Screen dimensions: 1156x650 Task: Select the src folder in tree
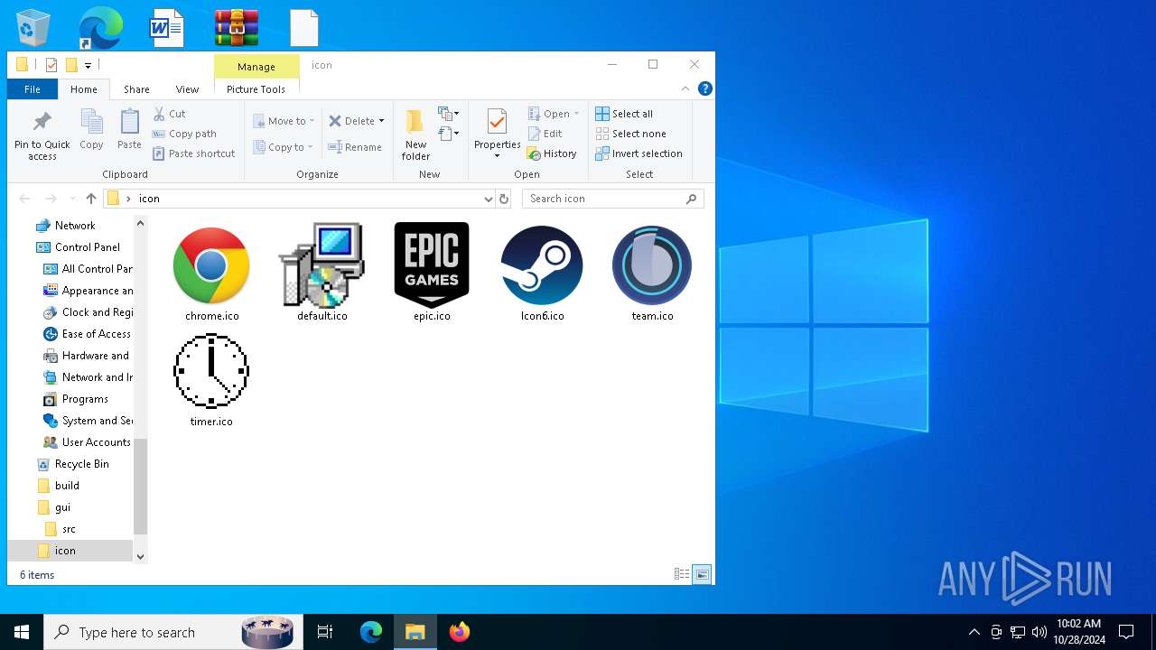pyautogui.click(x=60, y=529)
